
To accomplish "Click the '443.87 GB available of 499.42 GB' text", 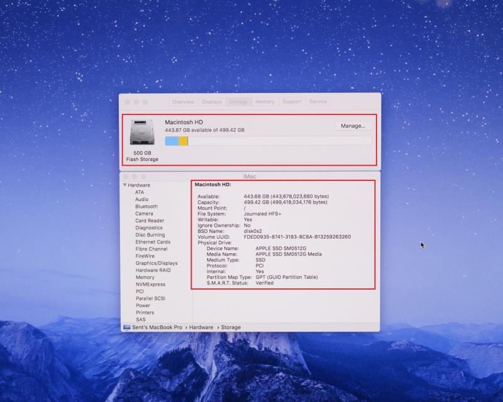I will [x=205, y=130].
